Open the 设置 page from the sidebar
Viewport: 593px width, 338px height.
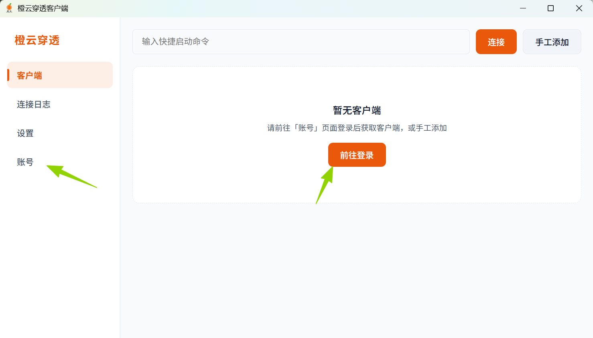25,133
